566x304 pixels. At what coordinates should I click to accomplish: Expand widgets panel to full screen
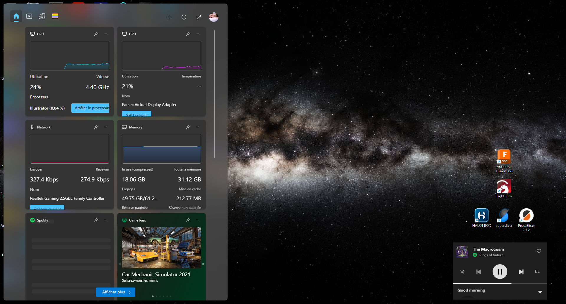click(199, 17)
